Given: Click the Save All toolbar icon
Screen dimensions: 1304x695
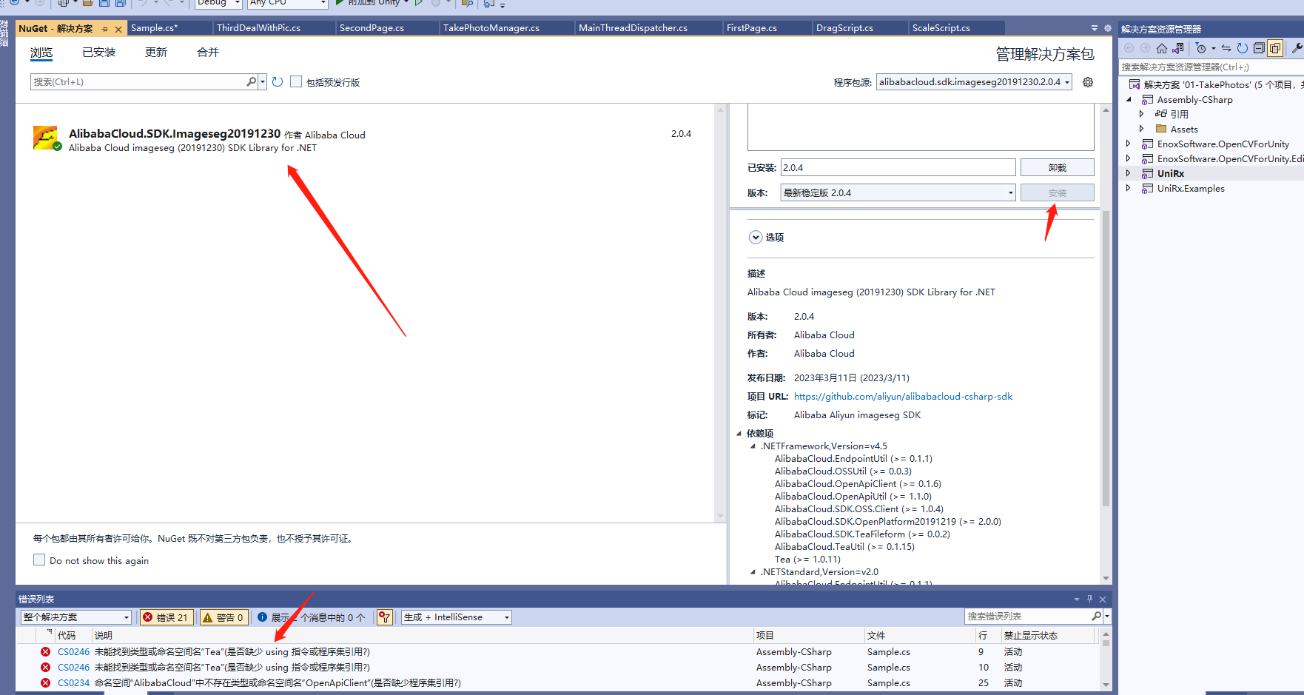Looking at the screenshot, I should (x=120, y=3).
